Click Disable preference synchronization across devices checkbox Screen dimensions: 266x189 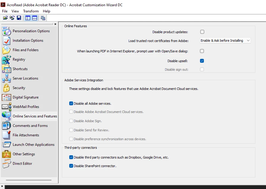[71, 139]
